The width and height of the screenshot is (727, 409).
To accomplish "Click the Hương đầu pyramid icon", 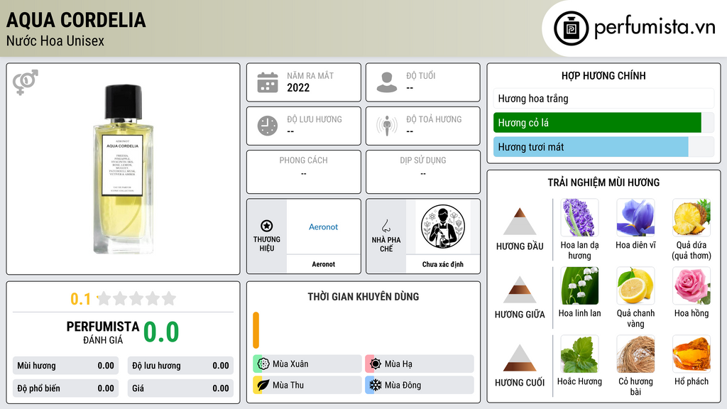I will coord(520,222).
